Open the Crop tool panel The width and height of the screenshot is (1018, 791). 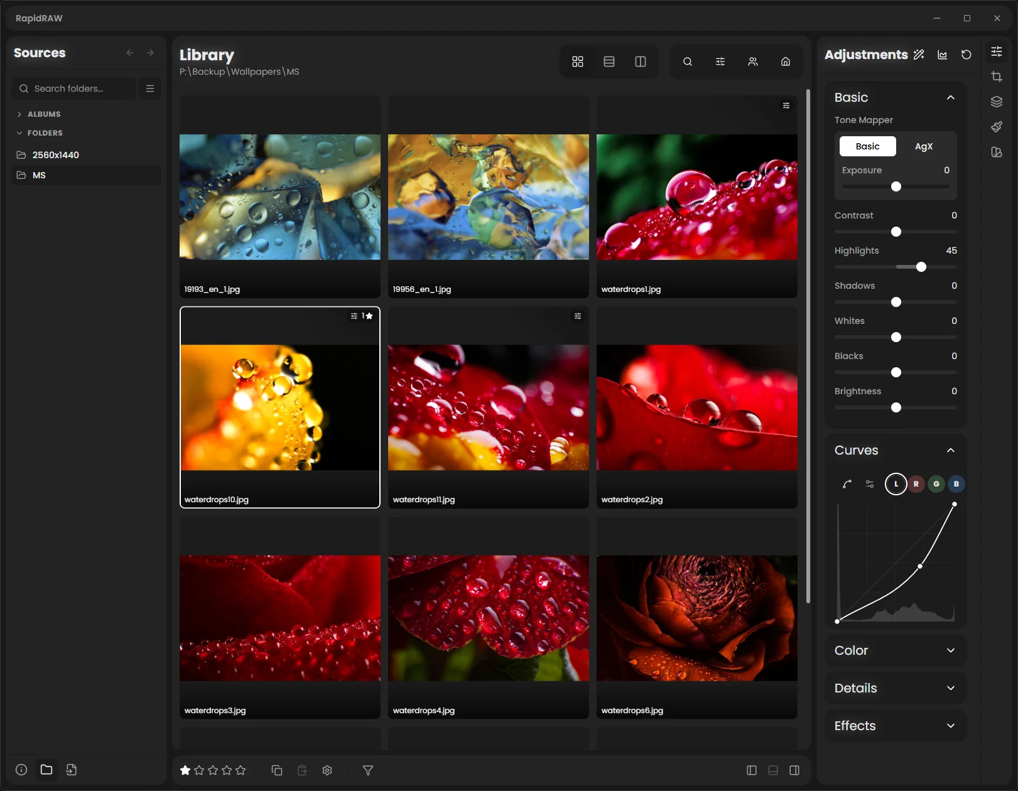pos(997,77)
